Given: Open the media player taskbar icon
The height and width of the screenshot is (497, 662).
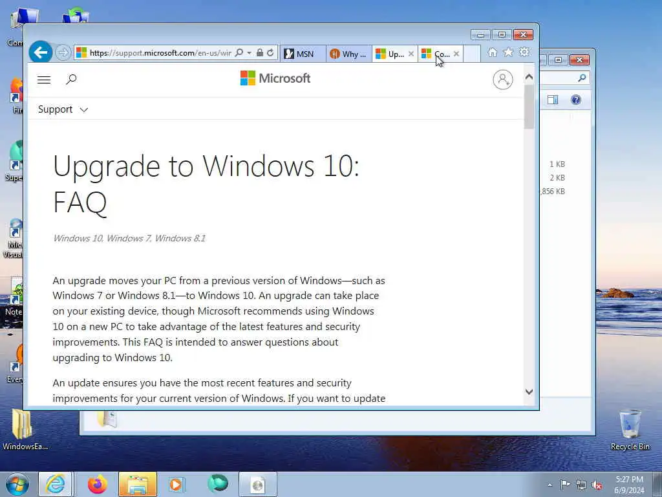Looking at the screenshot, I should [176, 485].
